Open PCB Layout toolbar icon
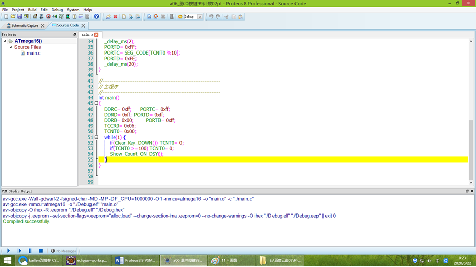This screenshot has width=476, height=267. click(x=48, y=17)
